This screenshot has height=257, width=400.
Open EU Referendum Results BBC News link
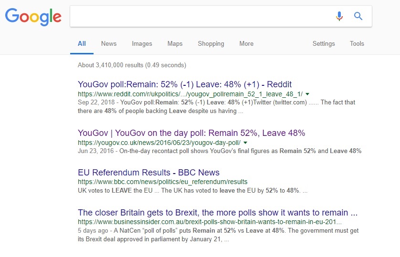click(x=148, y=173)
